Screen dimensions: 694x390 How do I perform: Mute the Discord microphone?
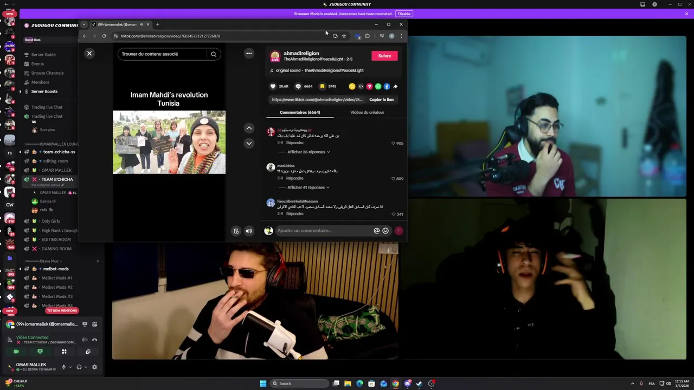pyautogui.click(x=63, y=367)
